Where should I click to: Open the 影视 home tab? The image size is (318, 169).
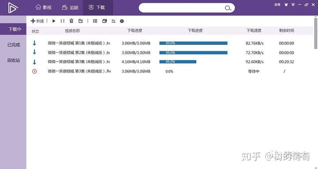[43, 7]
